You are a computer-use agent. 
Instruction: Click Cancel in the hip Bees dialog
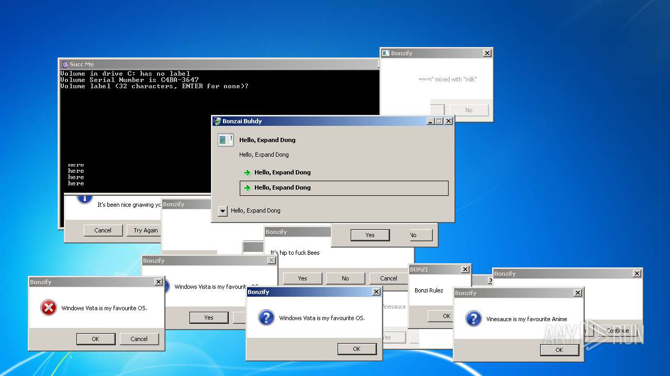388,278
